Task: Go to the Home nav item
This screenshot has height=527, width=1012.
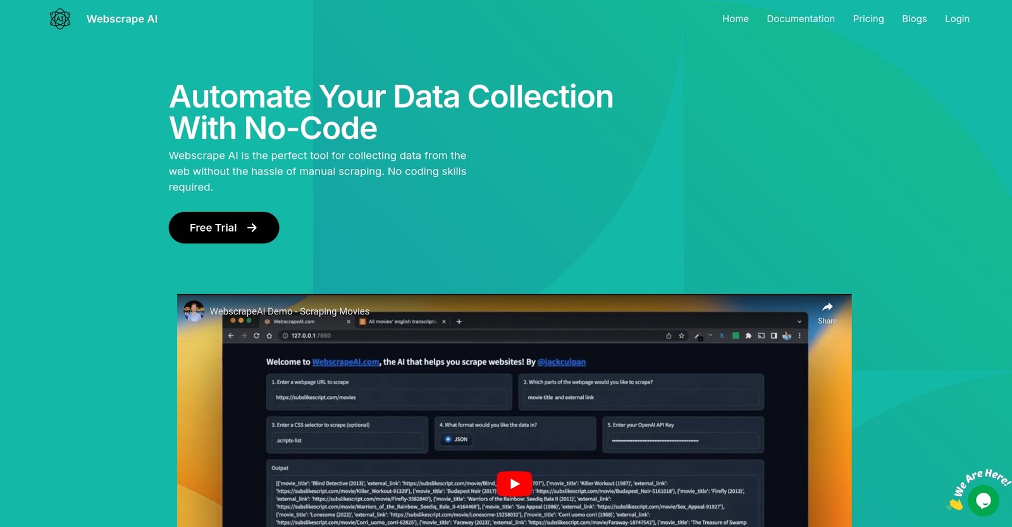Action: (735, 19)
